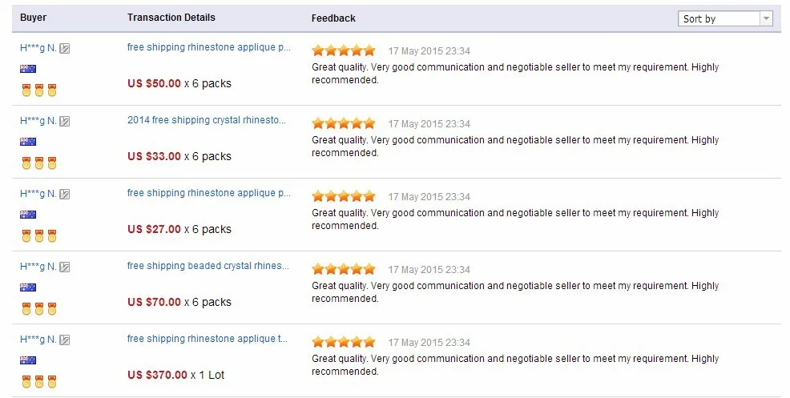The height and width of the screenshot is (398, 790).
Task: Click the buyer medal icons in the $33.00 row
Action: (38, 163)
